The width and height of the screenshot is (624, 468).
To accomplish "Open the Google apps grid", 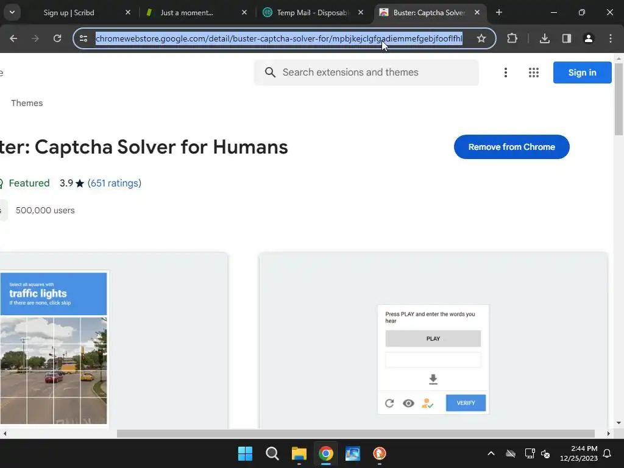I will click(534, 73).
